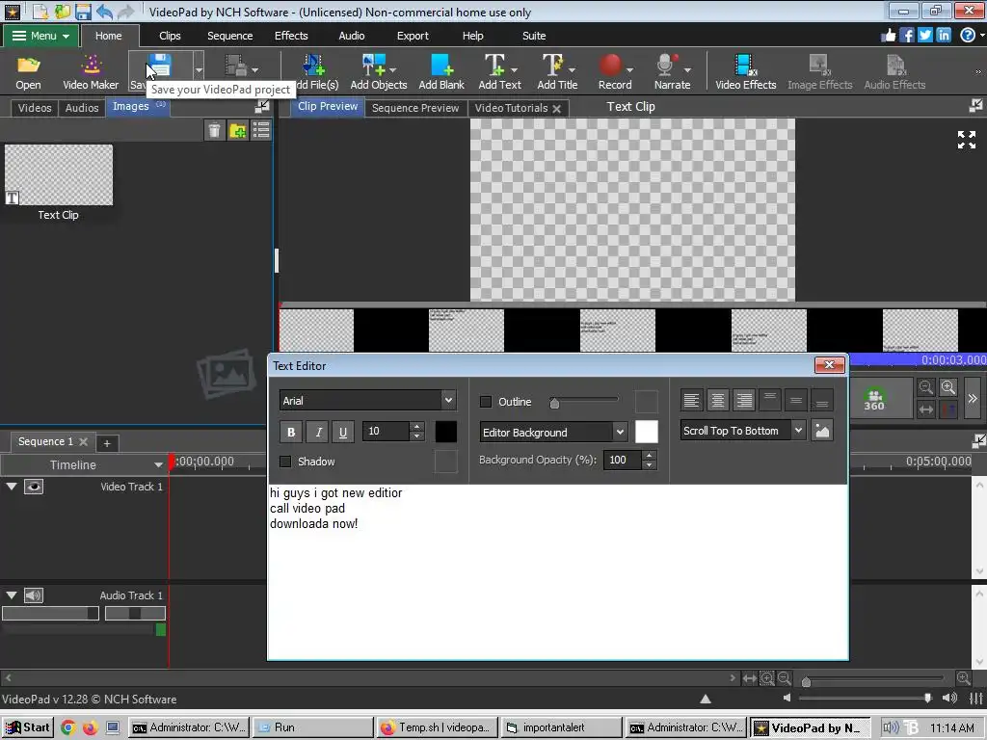Open Video Effects from the toolbar

[745, 71]
